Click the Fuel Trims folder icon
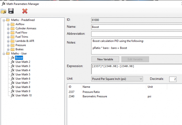Viewport: 182px width, 125px height. click(x=12, y=37)
